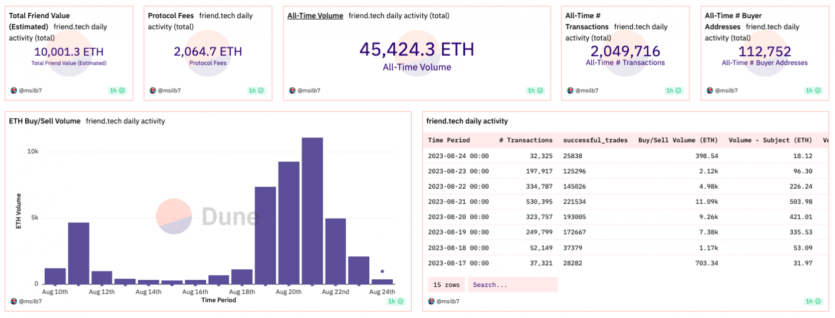
Task: Open the Protocol Fees card title
Action: coord(171,16)
